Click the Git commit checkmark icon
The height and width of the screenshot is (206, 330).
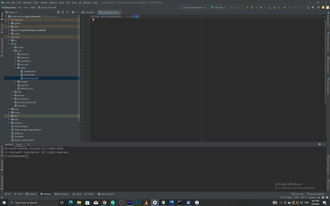pyautogui.click(x=294, y=7)
